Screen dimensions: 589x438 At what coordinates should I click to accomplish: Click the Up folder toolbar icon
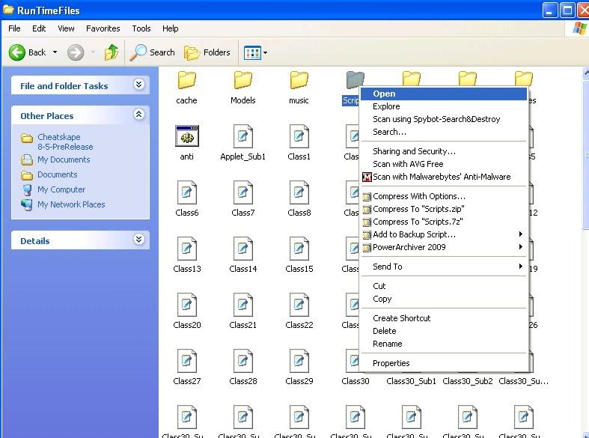[112, 52]
